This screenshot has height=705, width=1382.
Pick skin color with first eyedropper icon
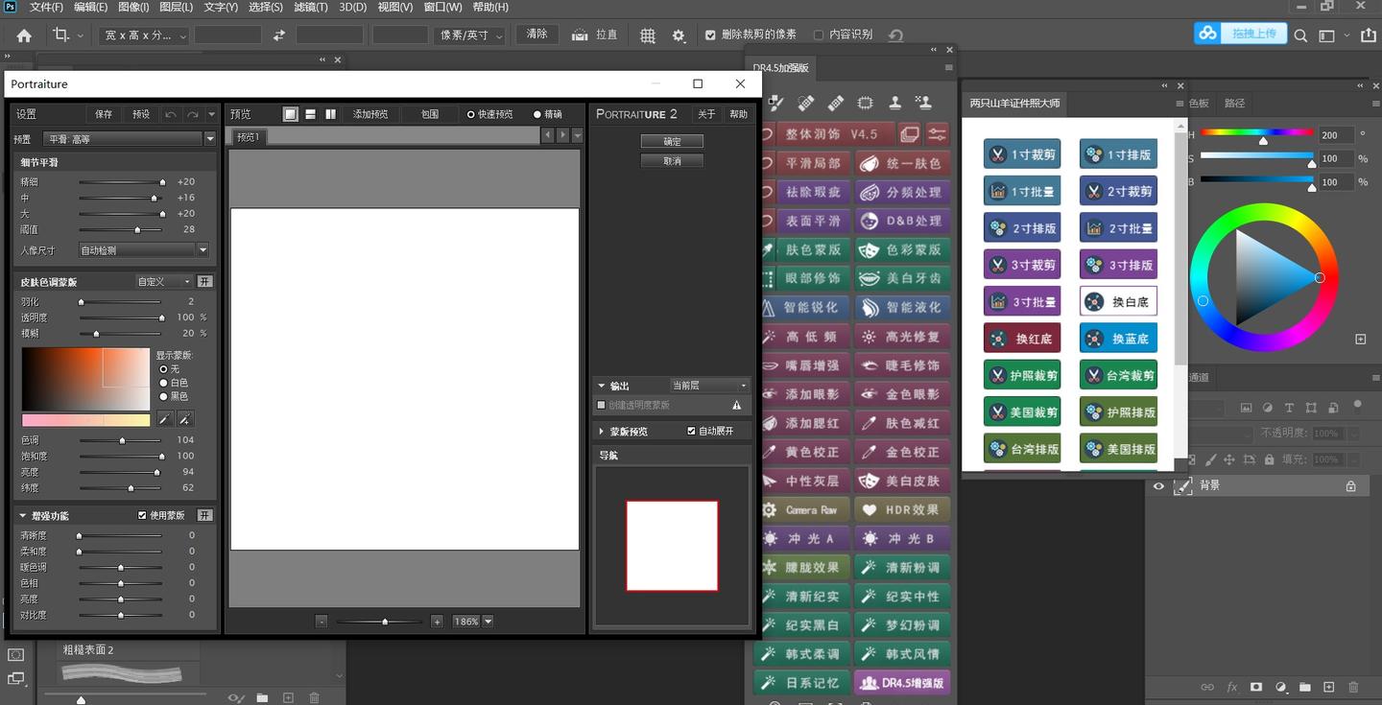(165, 419)
